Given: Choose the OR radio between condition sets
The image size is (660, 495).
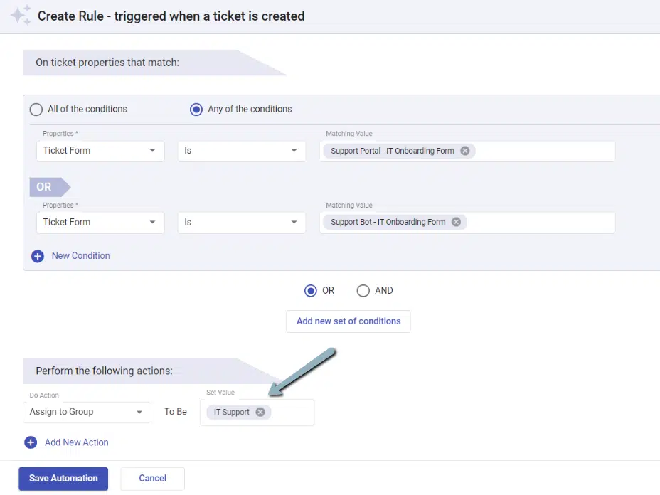Looking at the screenshot, I should [310, 290].
